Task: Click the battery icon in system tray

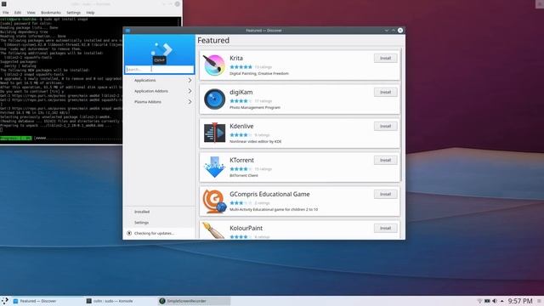Action: (x=487, y=301)
